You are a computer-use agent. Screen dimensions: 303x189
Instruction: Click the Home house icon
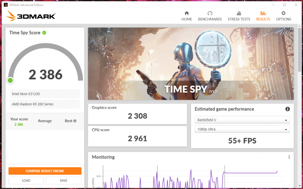click(186, 13)
